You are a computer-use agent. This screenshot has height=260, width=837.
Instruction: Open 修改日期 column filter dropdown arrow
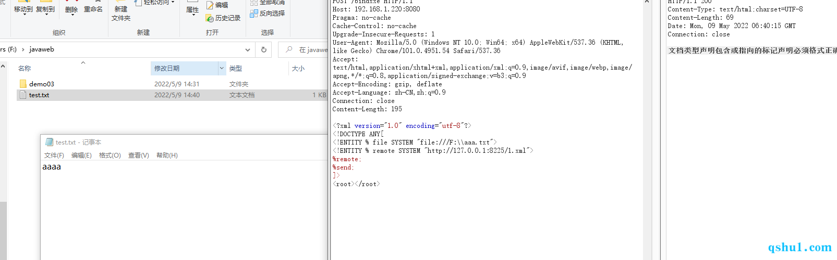tap(222, 68)
